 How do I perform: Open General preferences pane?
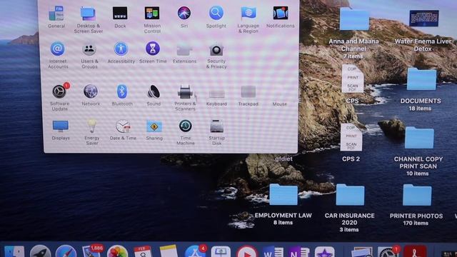(56, 14)
